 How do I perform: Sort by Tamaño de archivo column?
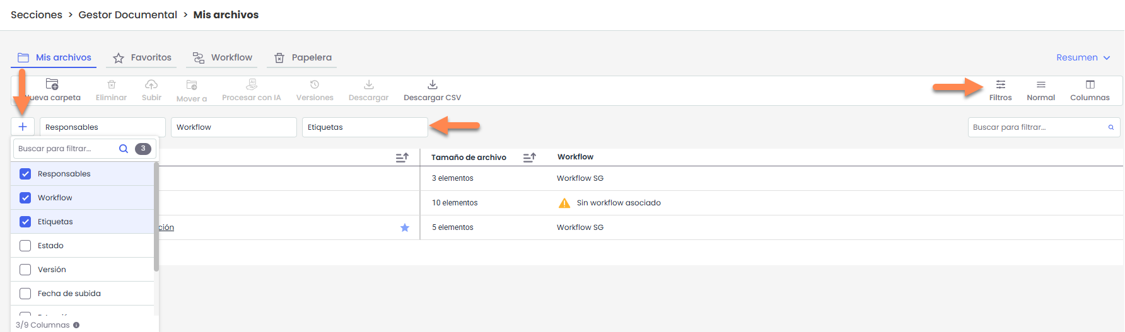point(530,157)
